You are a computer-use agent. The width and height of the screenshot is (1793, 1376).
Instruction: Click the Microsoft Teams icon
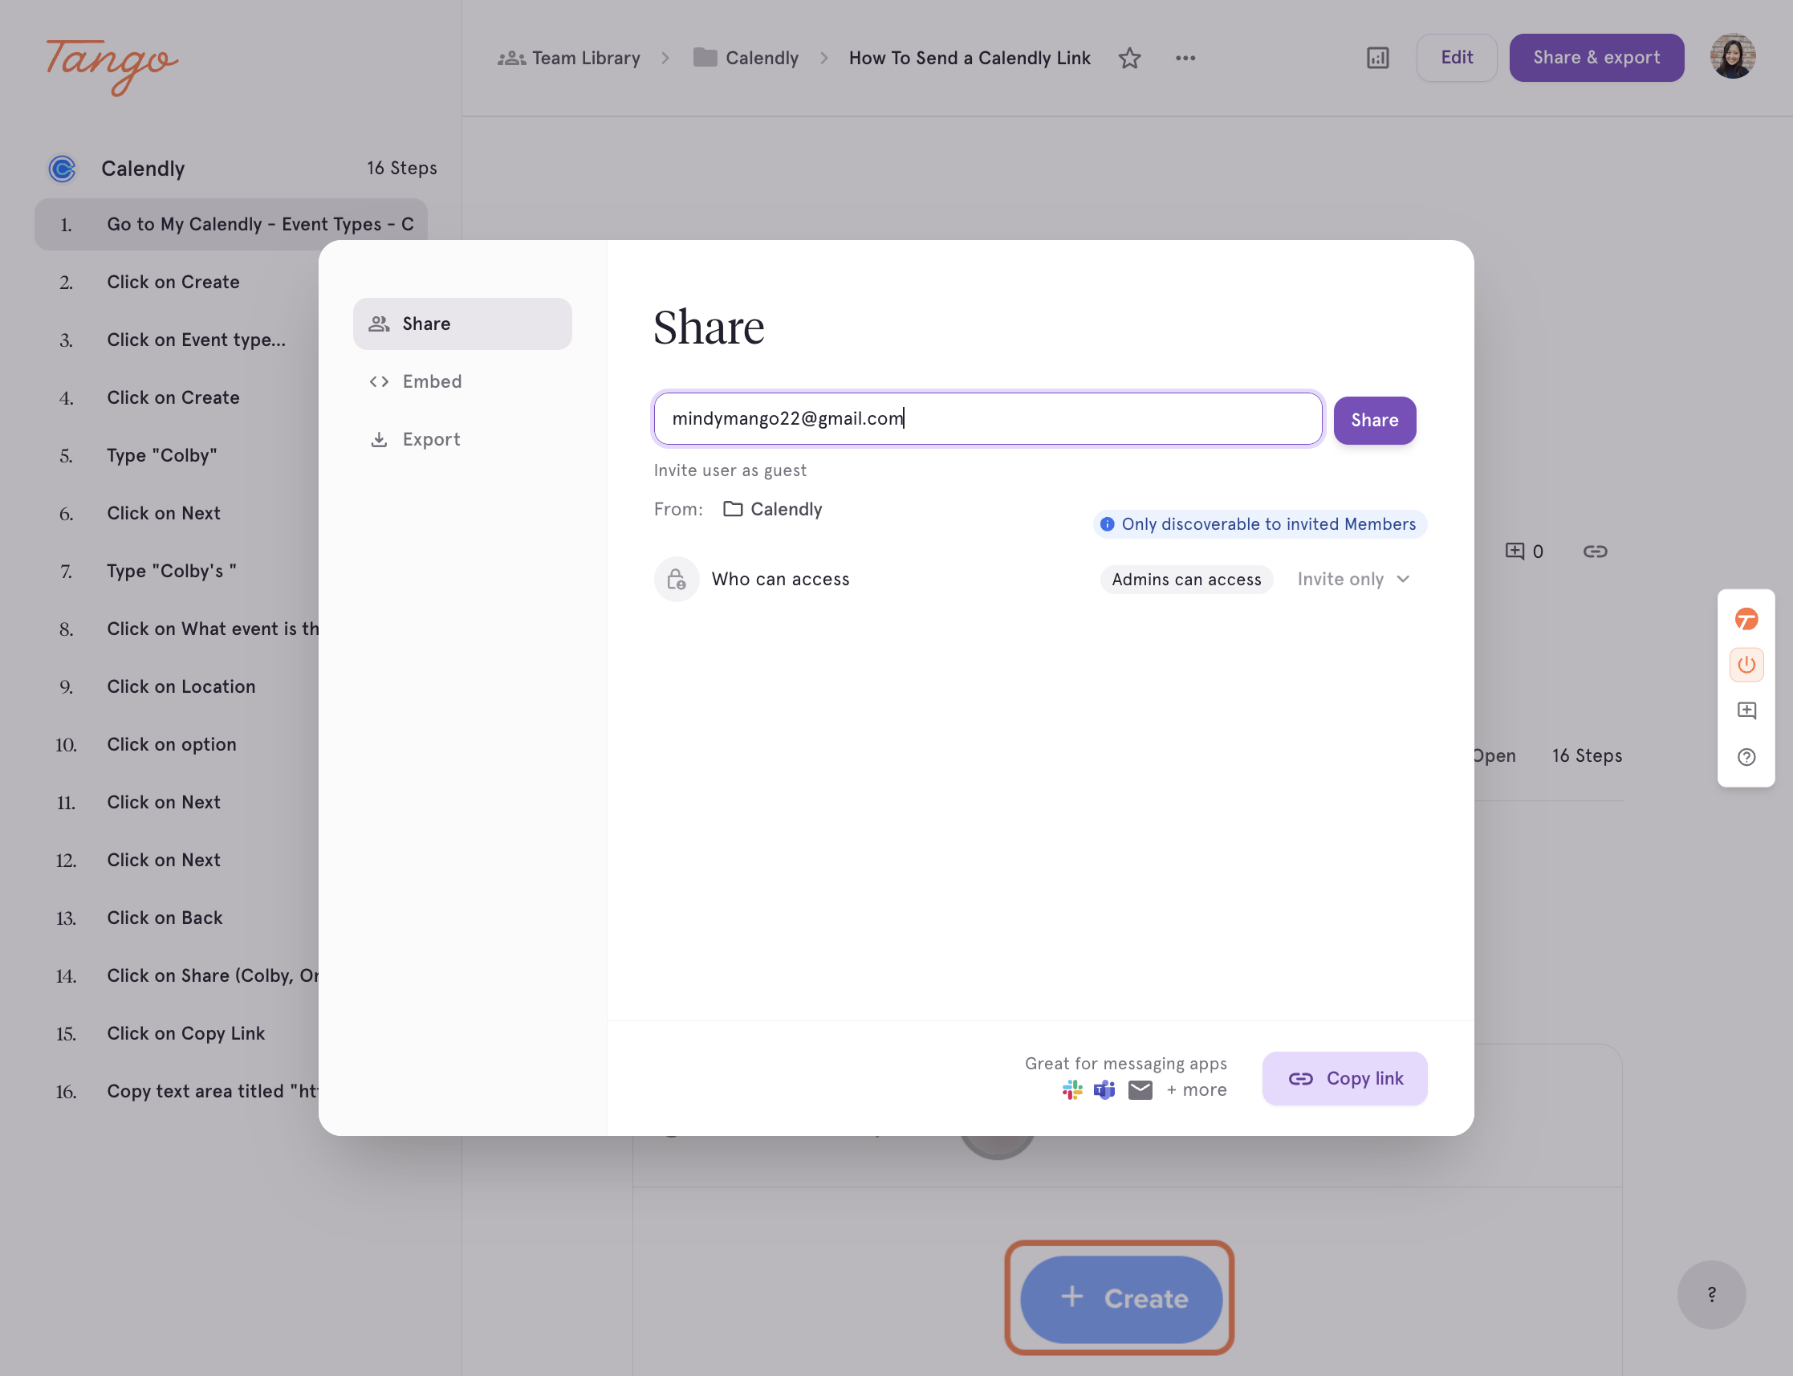tap(1104, 1089)
